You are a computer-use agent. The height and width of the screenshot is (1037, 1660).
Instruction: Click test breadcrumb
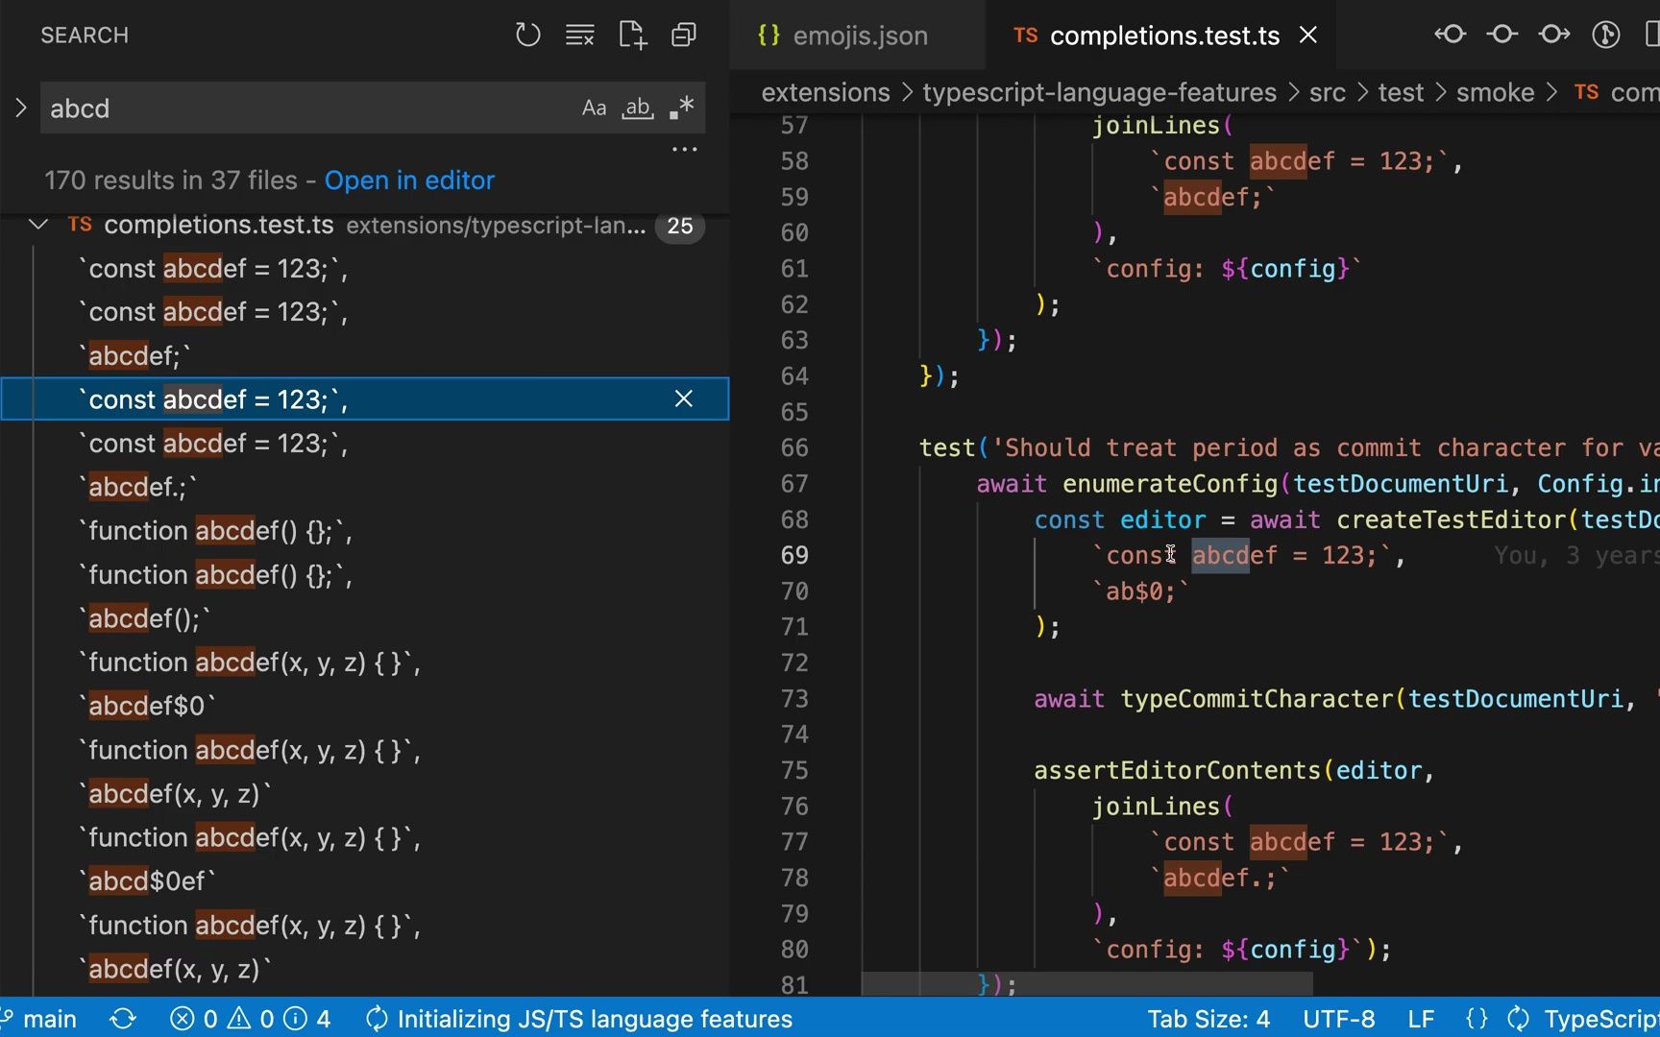(x=1401, y=93)
